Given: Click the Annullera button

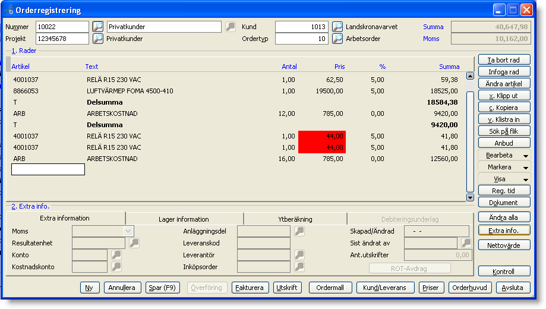Looking at the screenshot, I should [122, 288].
